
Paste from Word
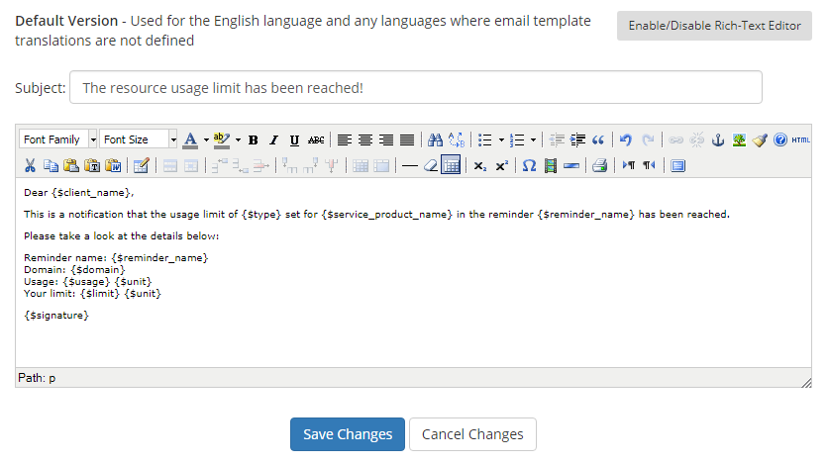coord(113,166)
